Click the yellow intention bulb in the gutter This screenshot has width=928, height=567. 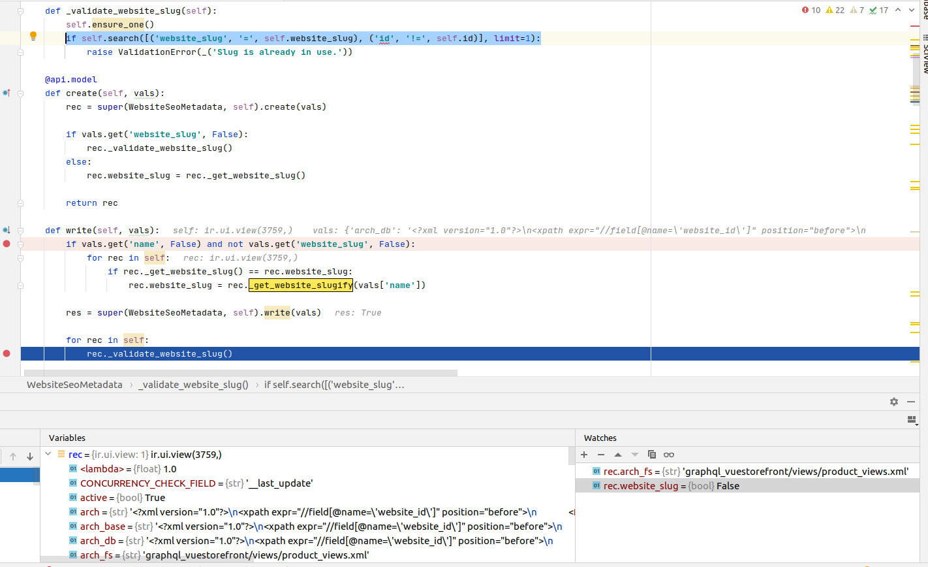[33, 36]
